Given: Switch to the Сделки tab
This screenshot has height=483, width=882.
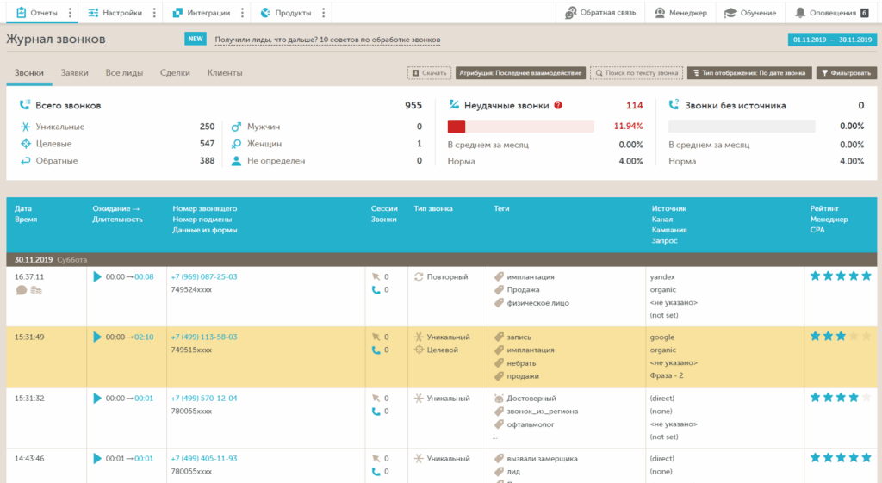Looking at the screenshot, I should [175, 72].
